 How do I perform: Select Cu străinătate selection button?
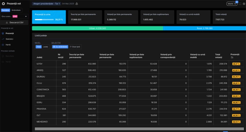pos(60,47)
